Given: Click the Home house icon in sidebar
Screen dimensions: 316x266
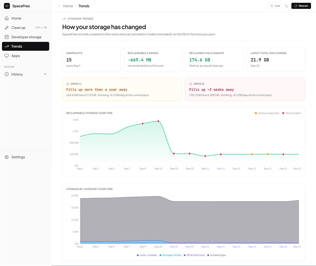Looking at the screenshot, I should coord(7,18).
